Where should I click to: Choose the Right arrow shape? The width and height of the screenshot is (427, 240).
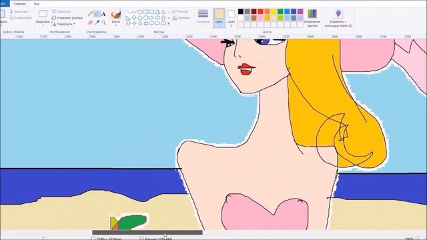[x=151, y=18]
